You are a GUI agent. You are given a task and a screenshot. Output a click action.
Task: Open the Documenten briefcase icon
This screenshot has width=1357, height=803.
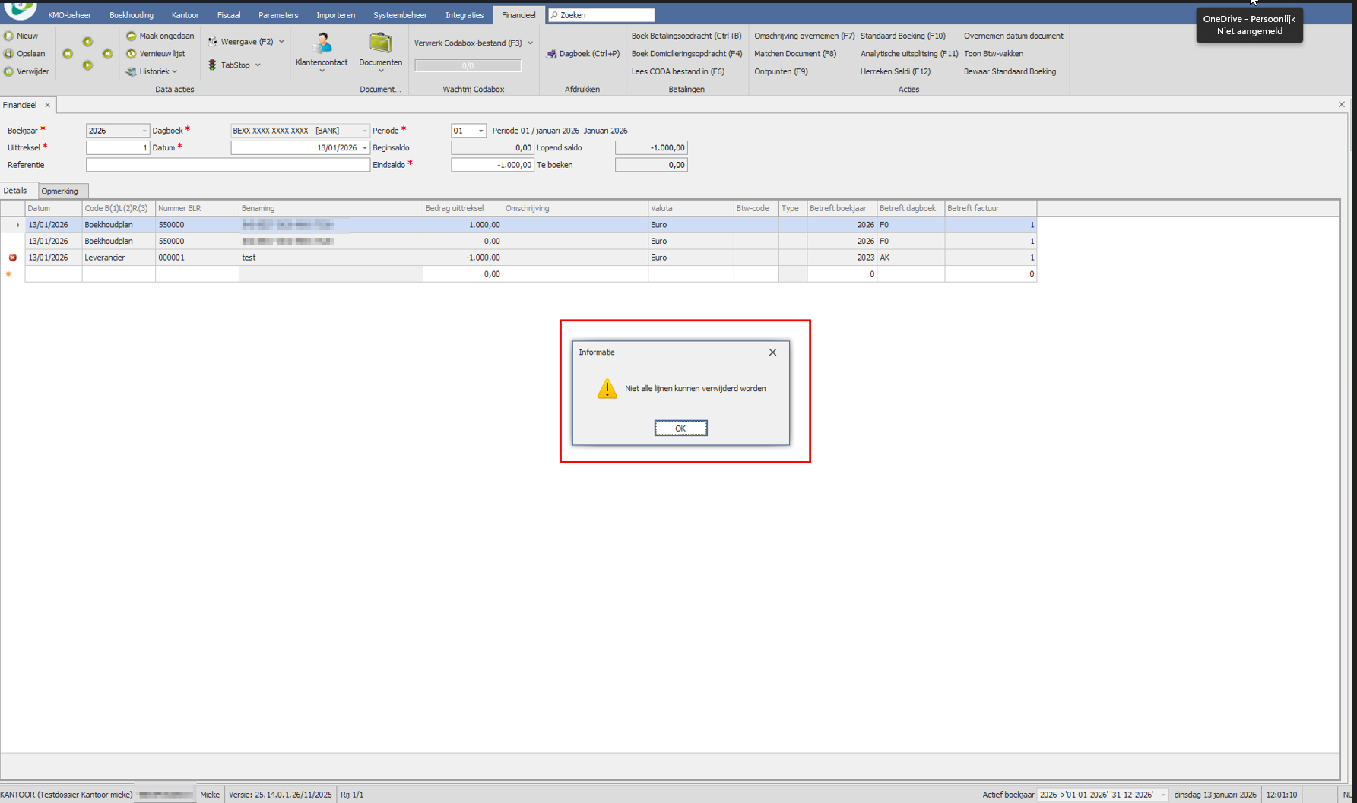pos(380,44)
